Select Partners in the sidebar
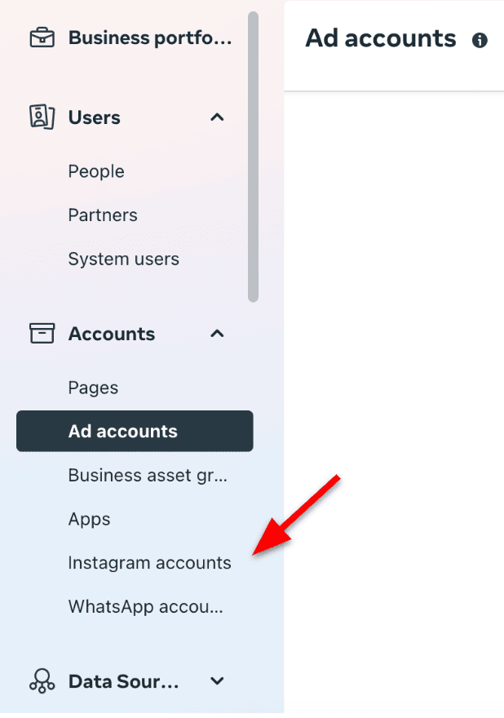504x718 pixels. click(x=102, y=215)
